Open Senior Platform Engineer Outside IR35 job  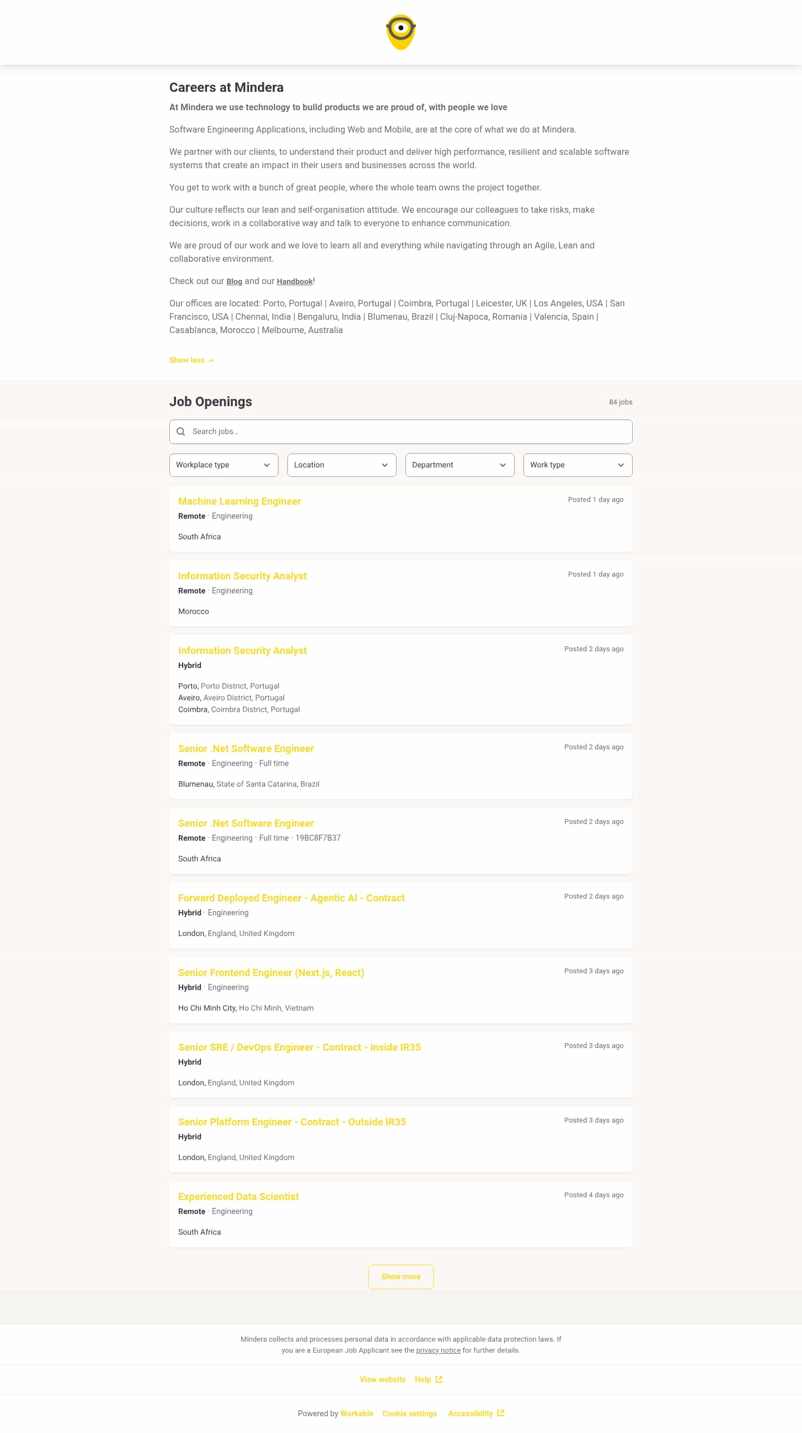292,1122
